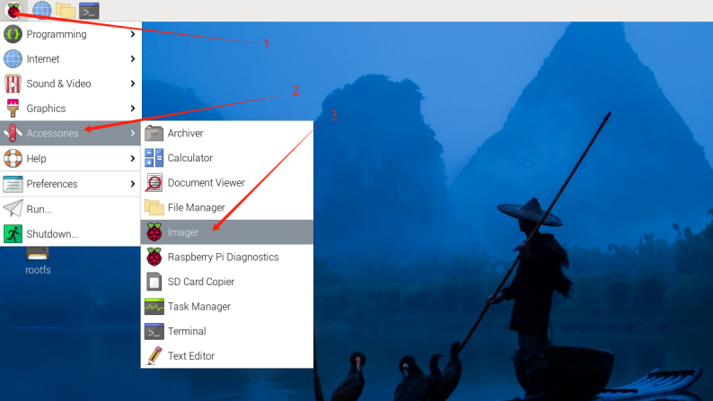713x401 pixels.
Task: Expand the Preferences submenu arrow
Action: (133, 184)
